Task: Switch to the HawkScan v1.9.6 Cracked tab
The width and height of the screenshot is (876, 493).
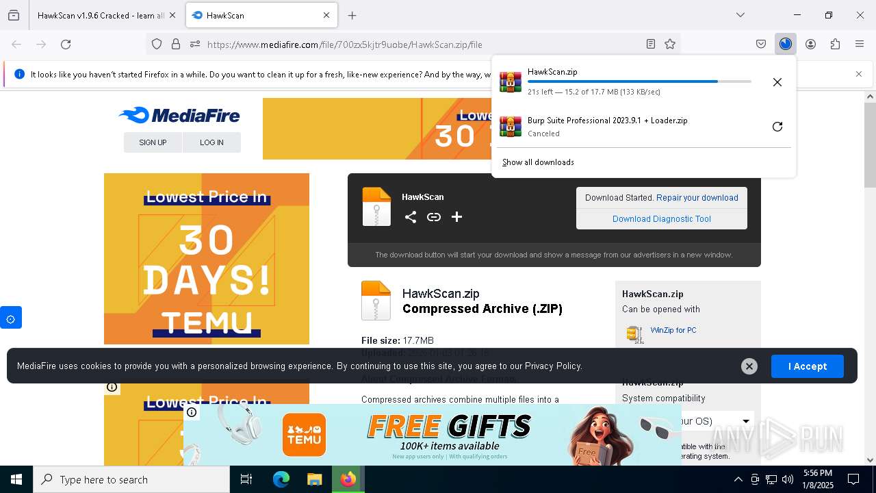Action: tap(101, 15)
